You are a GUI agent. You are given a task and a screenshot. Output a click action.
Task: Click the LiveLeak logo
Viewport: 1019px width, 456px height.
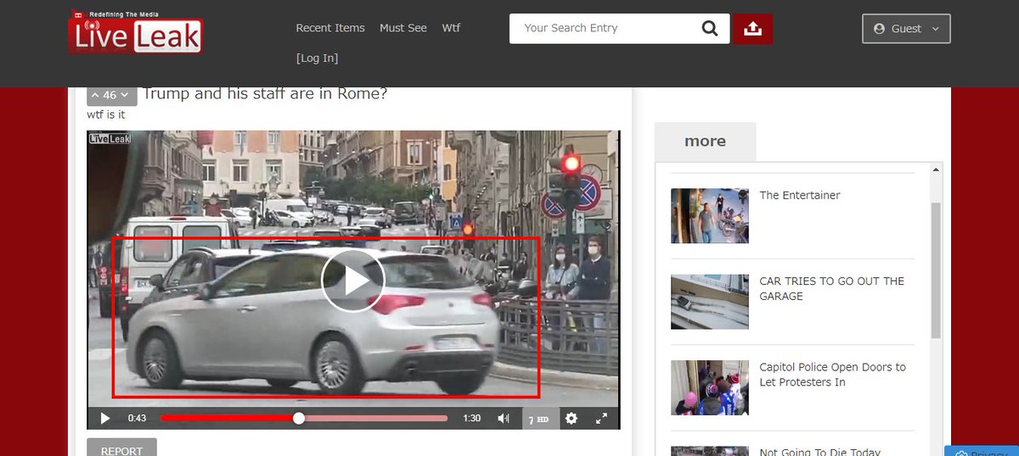click(136, 31)
